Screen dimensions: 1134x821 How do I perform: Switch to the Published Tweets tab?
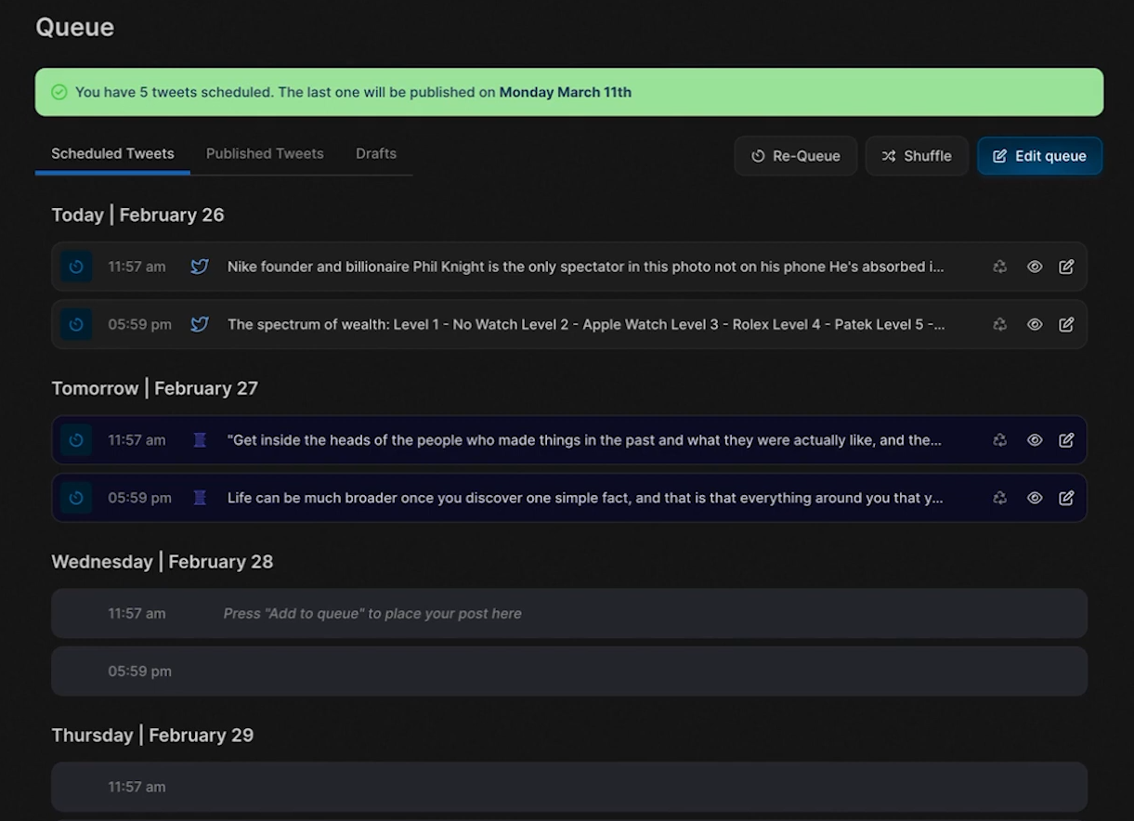coord(265,153)
